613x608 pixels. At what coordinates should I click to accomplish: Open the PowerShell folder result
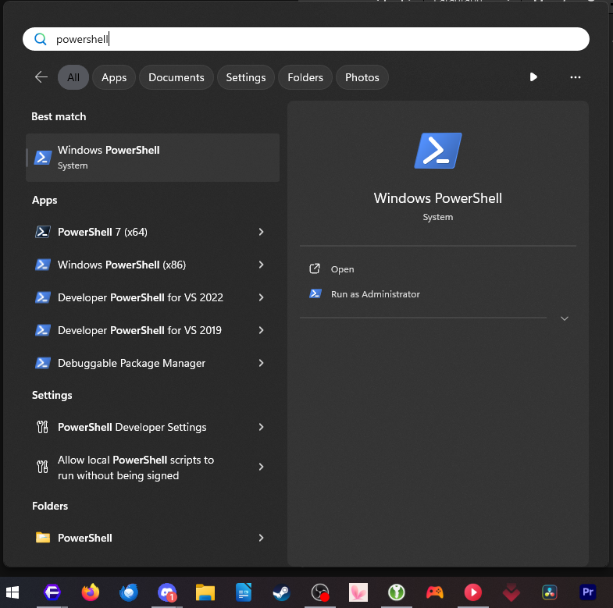click(152, 538)
